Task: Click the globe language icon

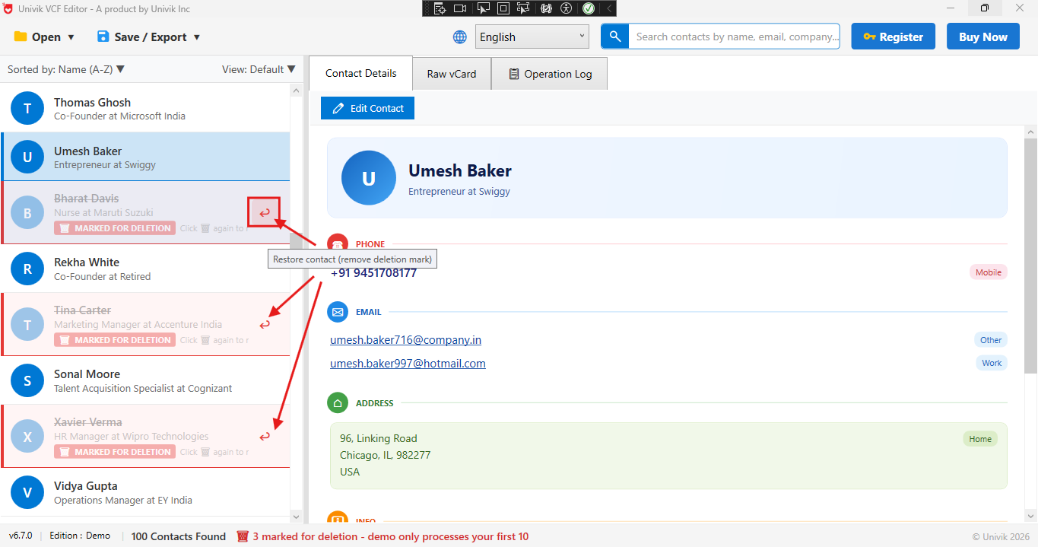Action: pyautogui.click(x=460, y=37)
